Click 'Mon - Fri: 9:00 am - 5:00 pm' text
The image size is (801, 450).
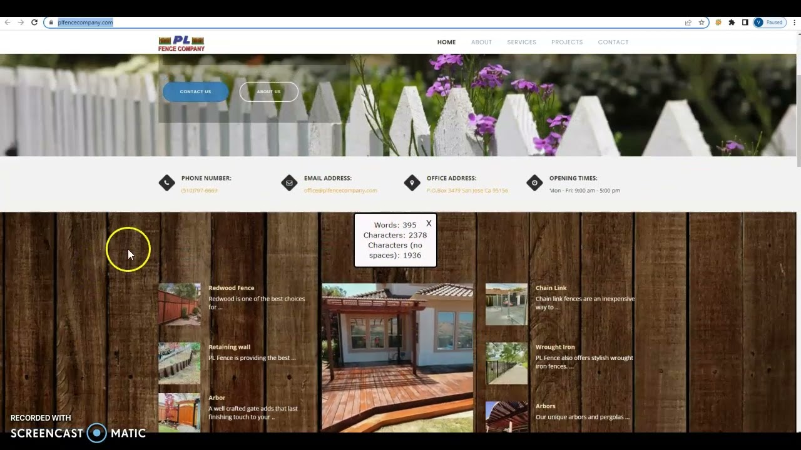point(584,191)
